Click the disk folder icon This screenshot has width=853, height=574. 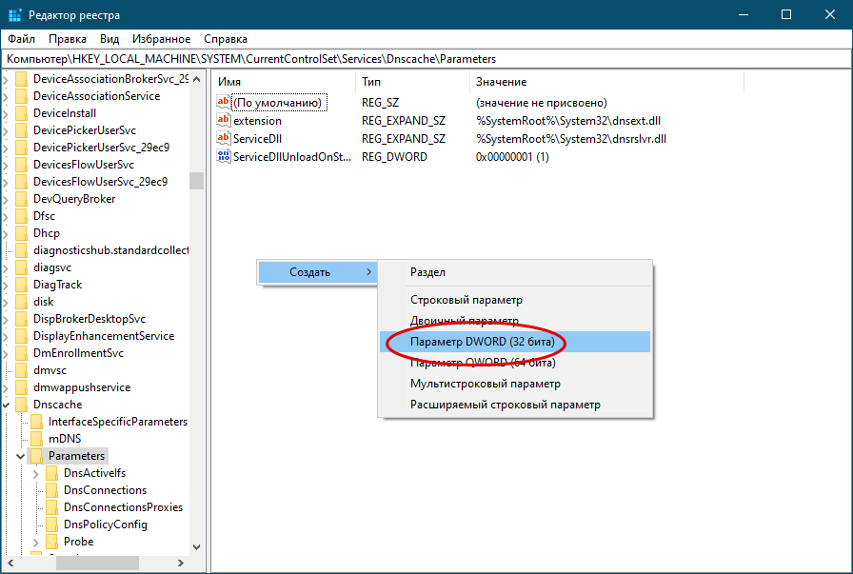point(21,302)
